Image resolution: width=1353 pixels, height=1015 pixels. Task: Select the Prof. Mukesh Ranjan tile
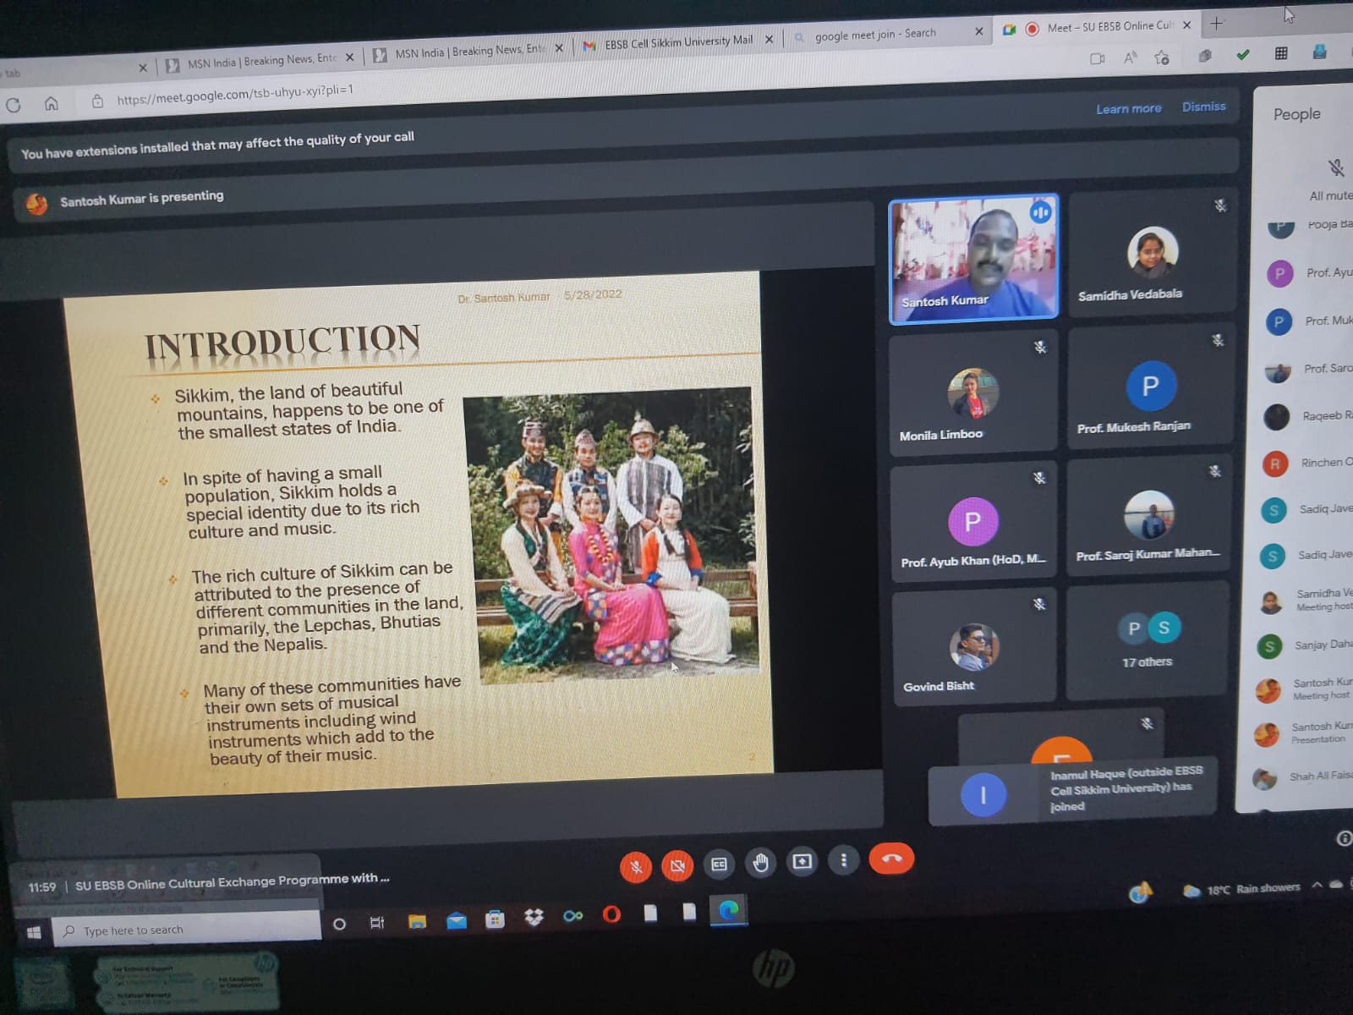click(x=1149, y=387)
